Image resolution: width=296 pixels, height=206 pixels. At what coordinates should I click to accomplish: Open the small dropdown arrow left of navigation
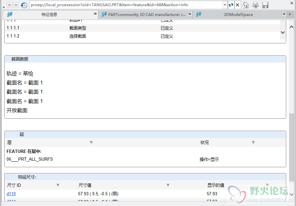tap(4, 7)
